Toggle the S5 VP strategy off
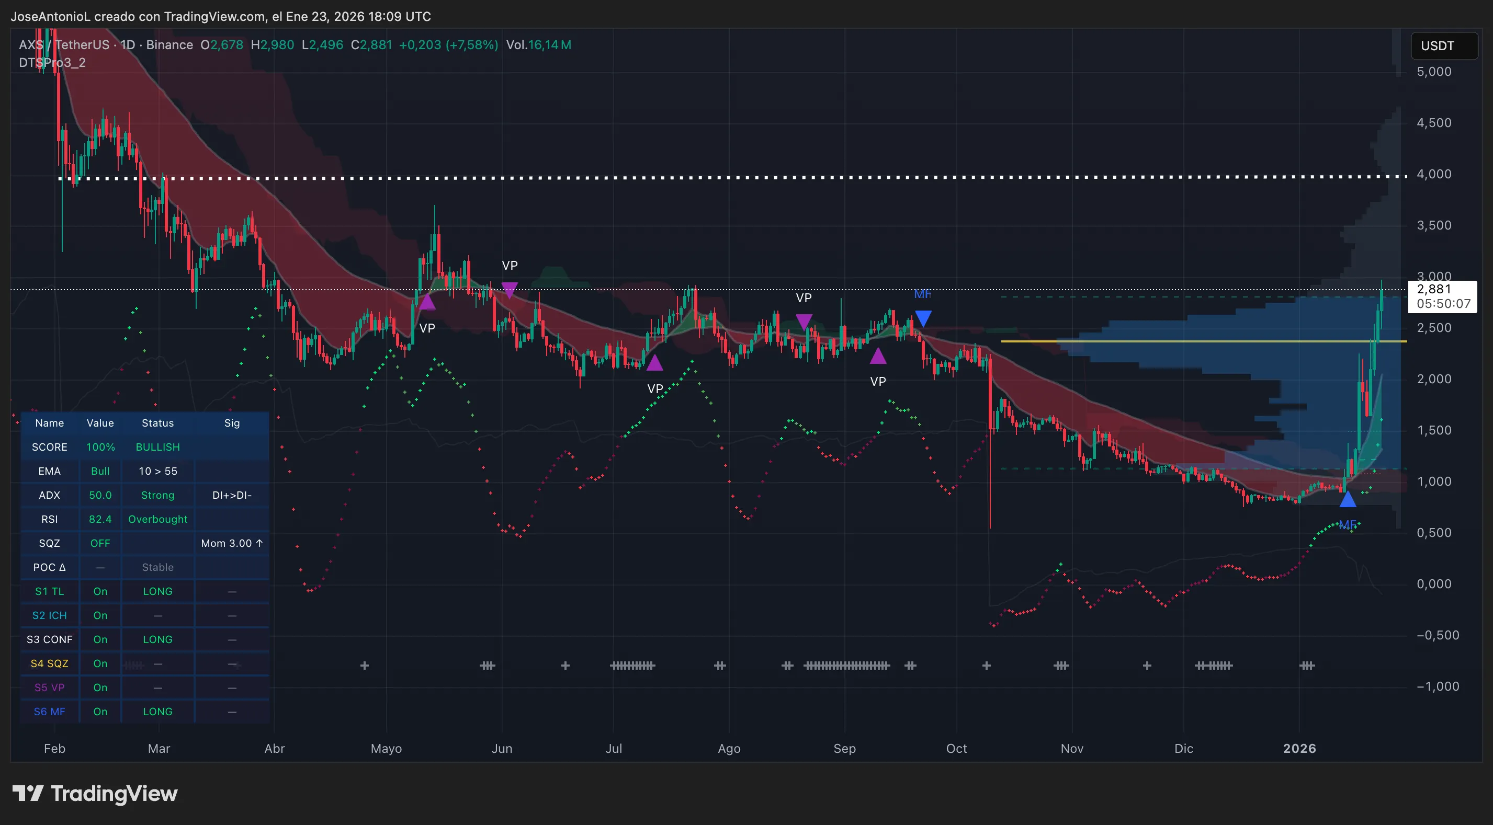The image size is (1493, 825). click(100, 687)
